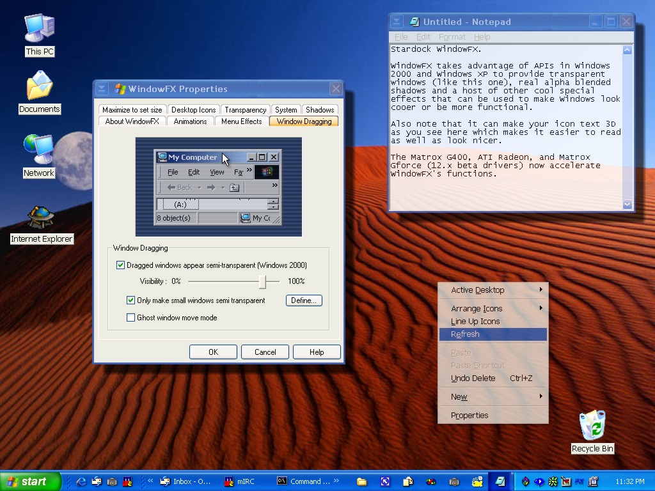Launch Outlook Express from the quick launch icon

97,481
